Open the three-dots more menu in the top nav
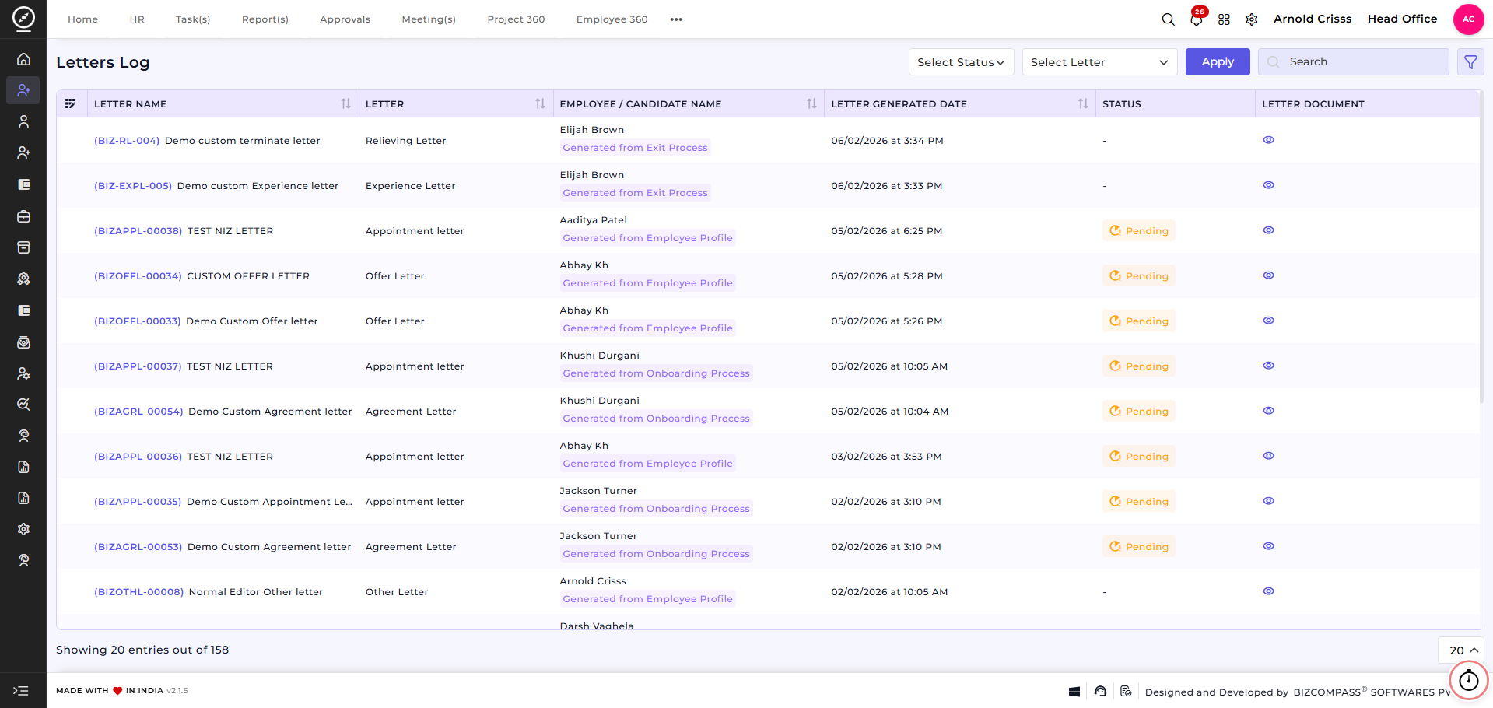Image resolution: width=1493 pixels, height=708 pixels. click(676, 19)
